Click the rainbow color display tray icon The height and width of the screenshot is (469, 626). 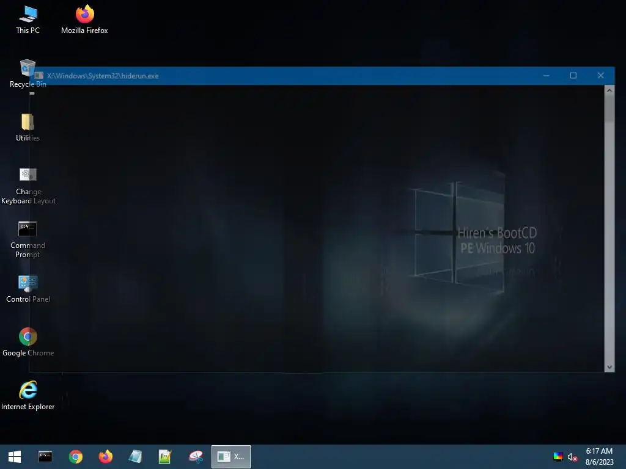pyautogui.click(x=558, y=457)
